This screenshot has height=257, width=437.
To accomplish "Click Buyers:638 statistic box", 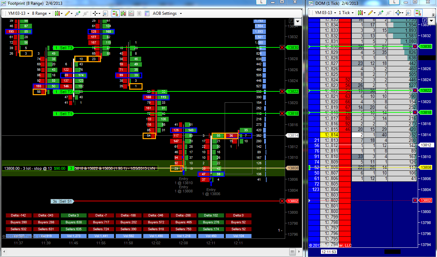I will [74, 222].
